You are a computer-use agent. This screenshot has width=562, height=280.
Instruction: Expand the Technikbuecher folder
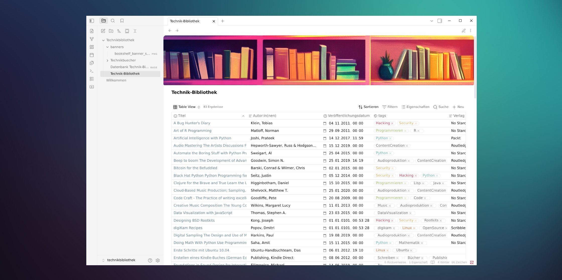tap(107, 60)
